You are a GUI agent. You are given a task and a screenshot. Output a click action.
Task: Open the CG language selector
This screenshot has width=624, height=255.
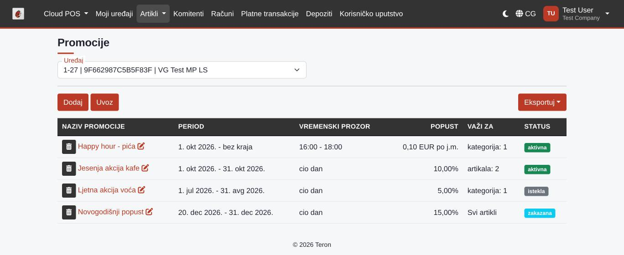click(525, 14)
